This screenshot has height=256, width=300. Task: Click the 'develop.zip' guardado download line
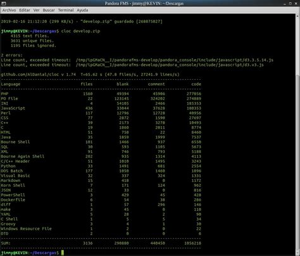click(x=82, y=22)
